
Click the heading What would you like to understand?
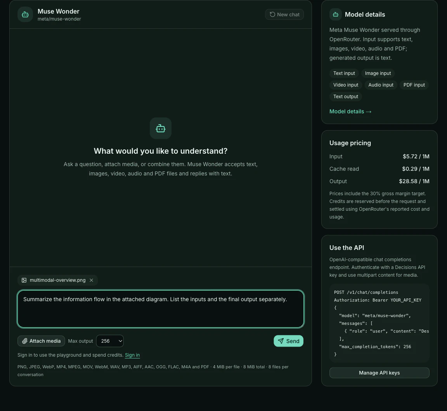tap(161, 151)
